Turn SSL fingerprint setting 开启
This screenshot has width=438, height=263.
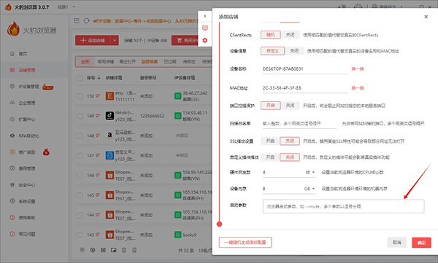coord(270,141)
